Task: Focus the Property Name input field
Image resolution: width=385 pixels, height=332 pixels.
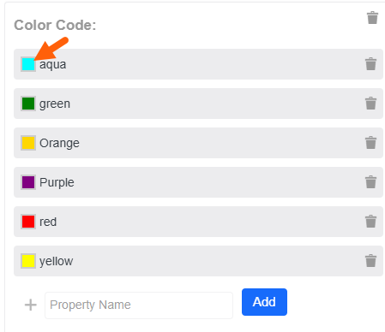Action: [139, 305]
